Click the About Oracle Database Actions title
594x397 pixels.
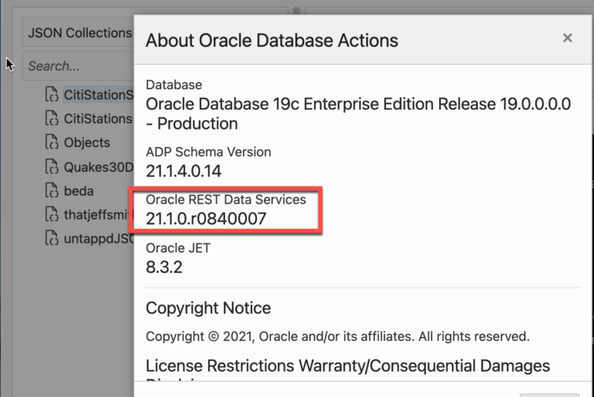point(272,41)
